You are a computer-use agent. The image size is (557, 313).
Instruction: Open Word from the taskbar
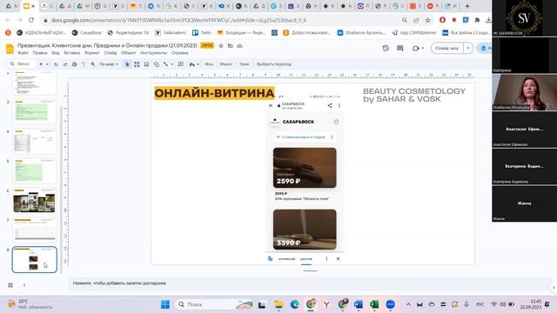358,304
